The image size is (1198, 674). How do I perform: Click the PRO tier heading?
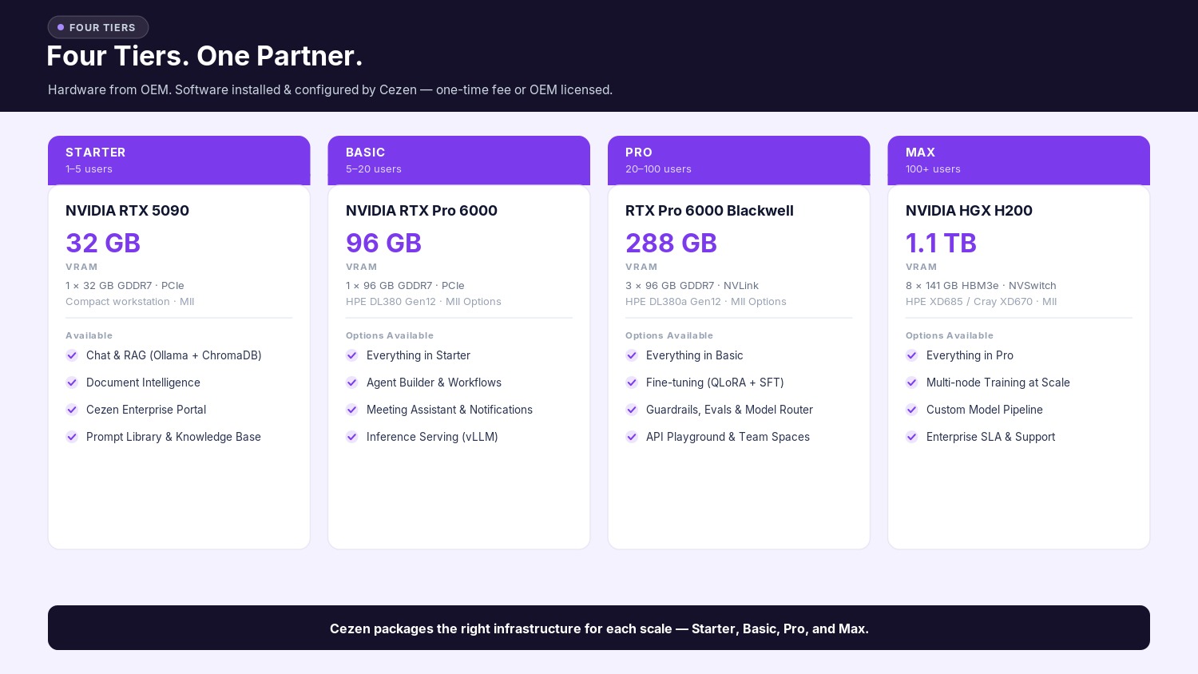[x=639, y=153]
